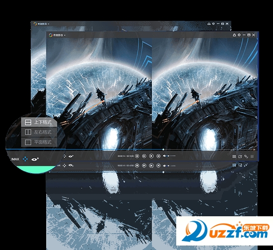Adjust the front player's volume slider
Viewport: 273px width, 250px height.
171,156
